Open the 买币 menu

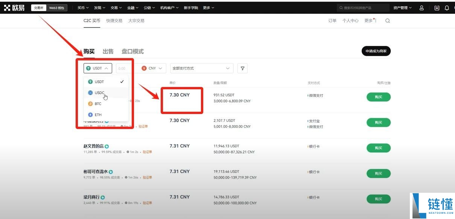click(83, 8)
